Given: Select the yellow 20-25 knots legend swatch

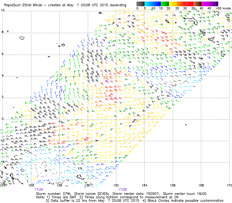Looking at the screenshot, I should pos(173,4).
